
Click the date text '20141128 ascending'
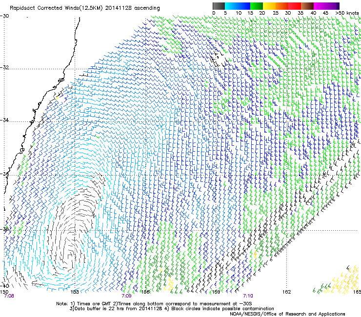point(132,8)
